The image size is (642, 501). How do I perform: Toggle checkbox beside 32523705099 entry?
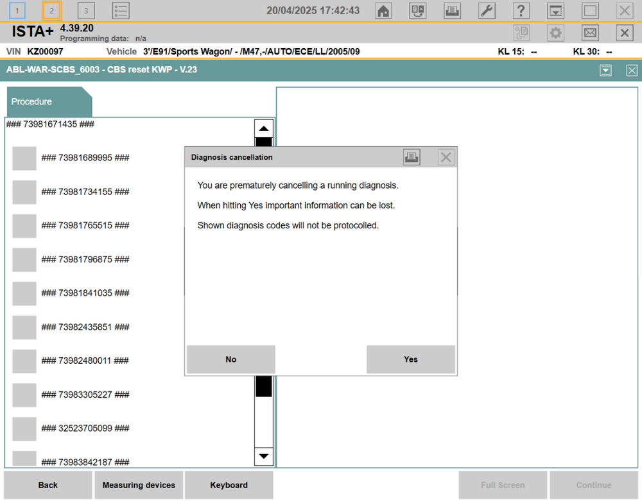[x=24, y=429]
